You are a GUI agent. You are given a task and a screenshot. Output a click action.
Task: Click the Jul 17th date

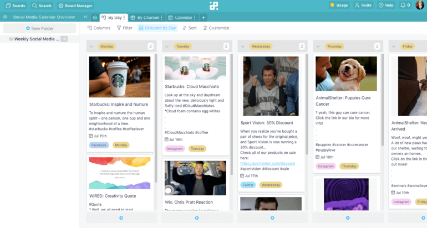tap(249, 176)
